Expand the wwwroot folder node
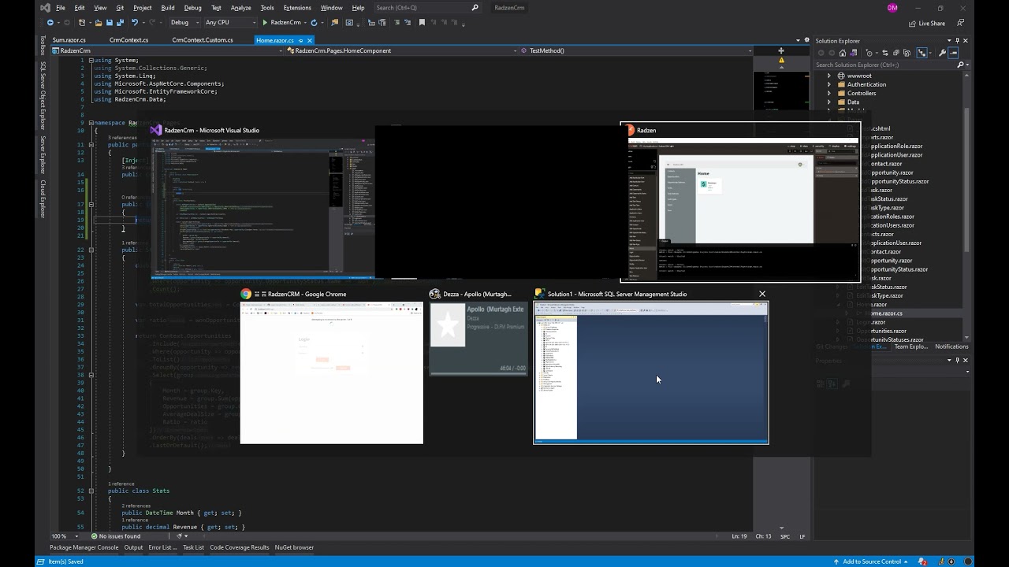Screen dimensions: 1009x567 828,76
